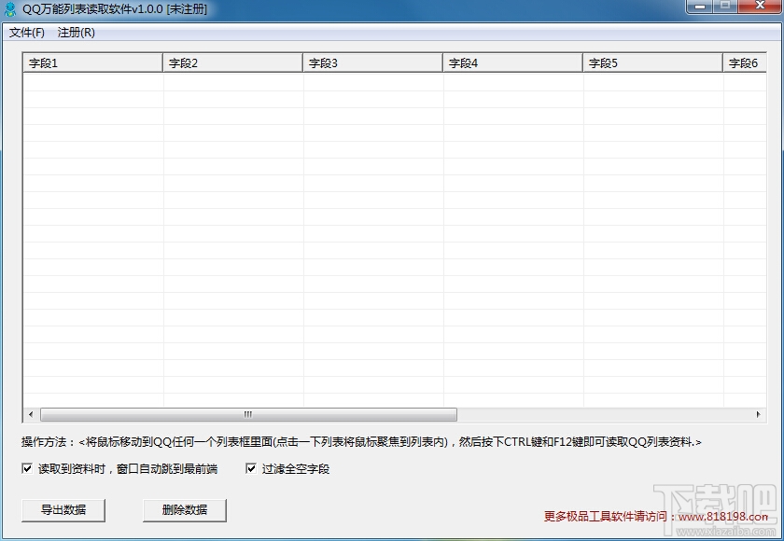The height and width of the screenshot is (541, 784).
Task: Toggle 读取到资料时窗口自动跳到最前端 checkbox
Action: click(x=27, y=468)
